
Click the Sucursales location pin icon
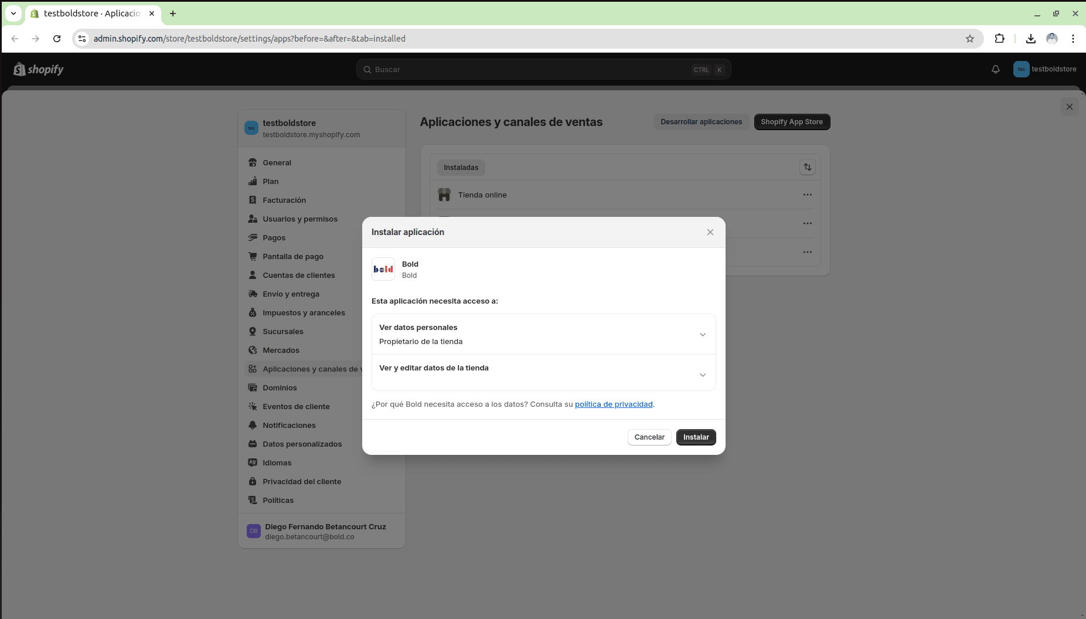[x=253, y=332]
